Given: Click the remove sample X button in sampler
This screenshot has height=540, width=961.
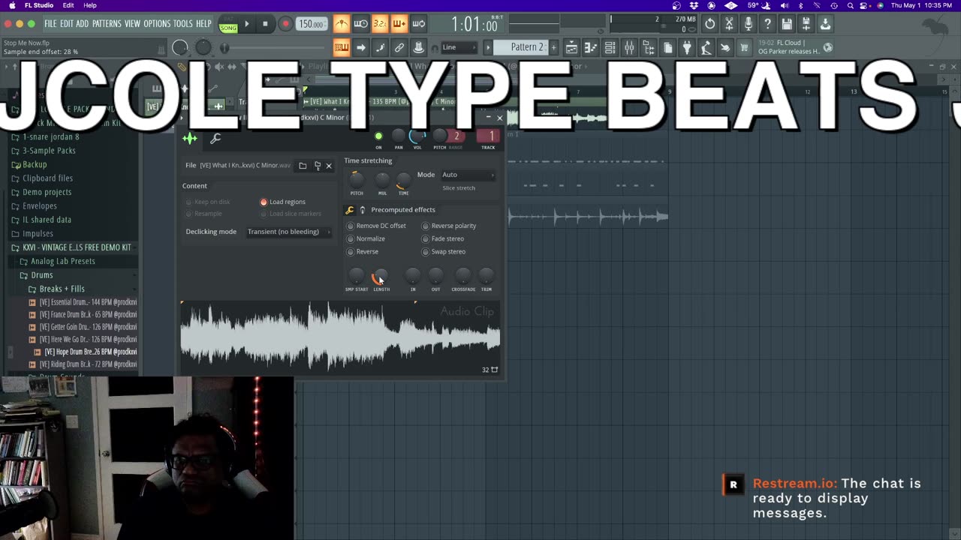Looking at the screenshot, I should (x=329, y=166).
